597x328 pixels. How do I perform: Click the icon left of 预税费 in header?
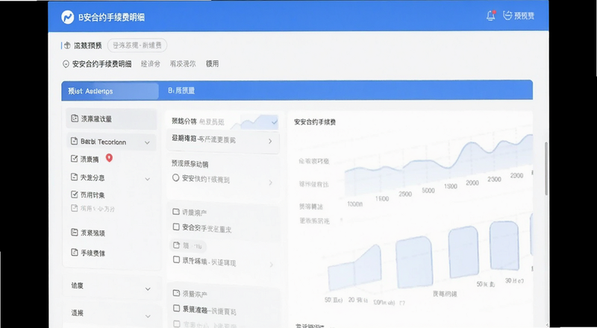point(507,15)
